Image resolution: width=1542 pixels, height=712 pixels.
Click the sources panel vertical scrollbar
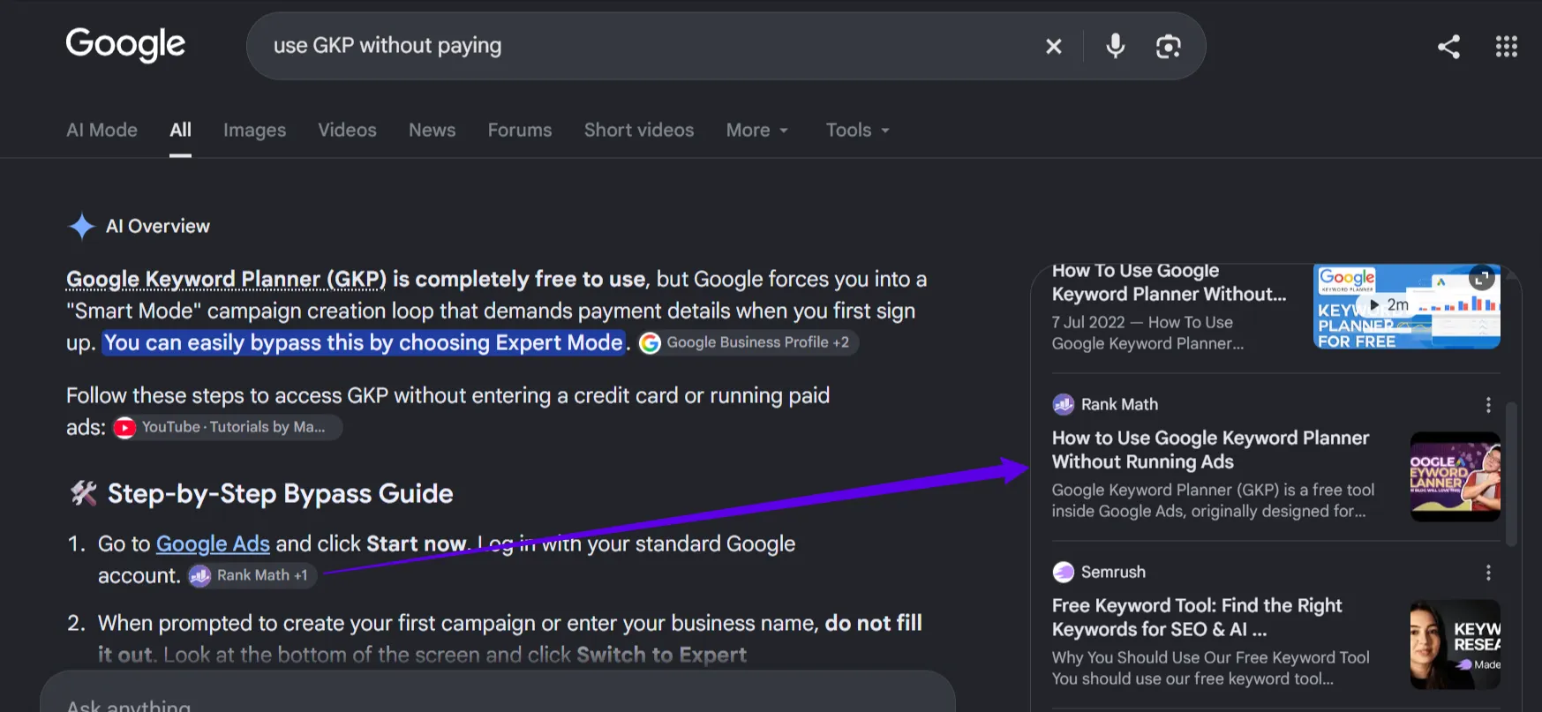click(x=1511, y=474)
